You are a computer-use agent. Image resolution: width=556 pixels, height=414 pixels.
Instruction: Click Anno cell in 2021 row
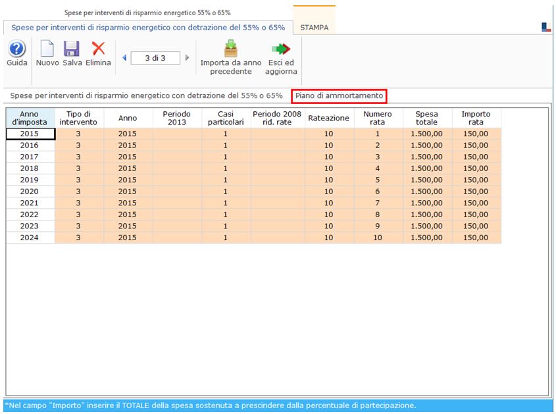(128, 203)
